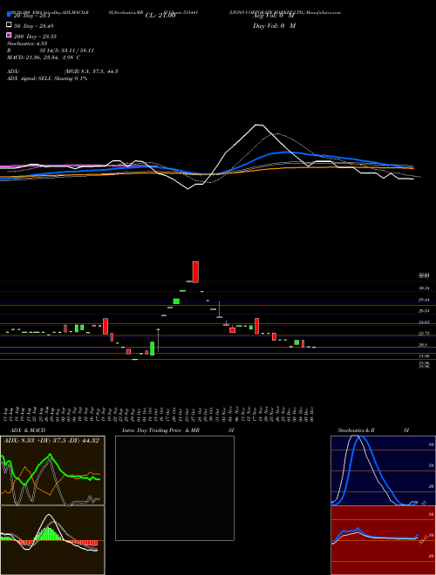Click the 'Stochastics & RSI' panel title
This screenshot has width=436, height=575.
[373, 430]
